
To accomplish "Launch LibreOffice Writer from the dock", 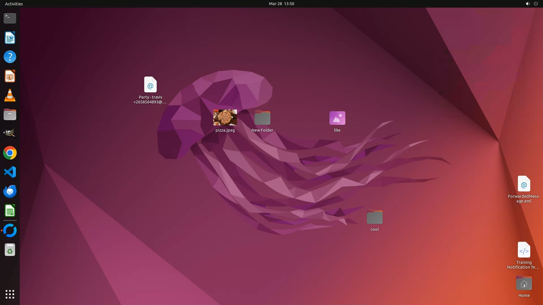I will [x=10, y=38].
